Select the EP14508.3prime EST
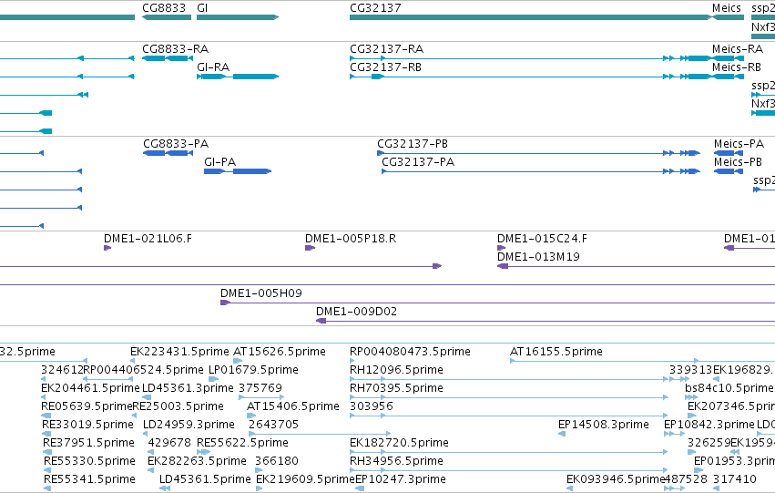The width and height of the screenshot is (775, 493). click(x=603, y=425)
